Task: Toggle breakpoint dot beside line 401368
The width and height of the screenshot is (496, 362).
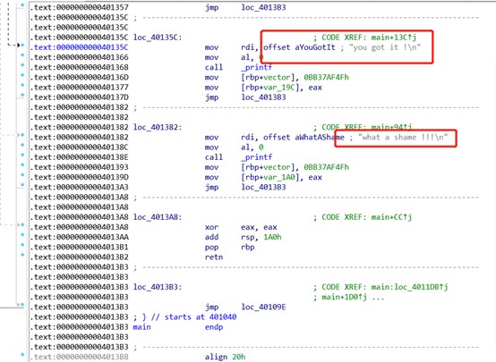Action: [22, 65]
